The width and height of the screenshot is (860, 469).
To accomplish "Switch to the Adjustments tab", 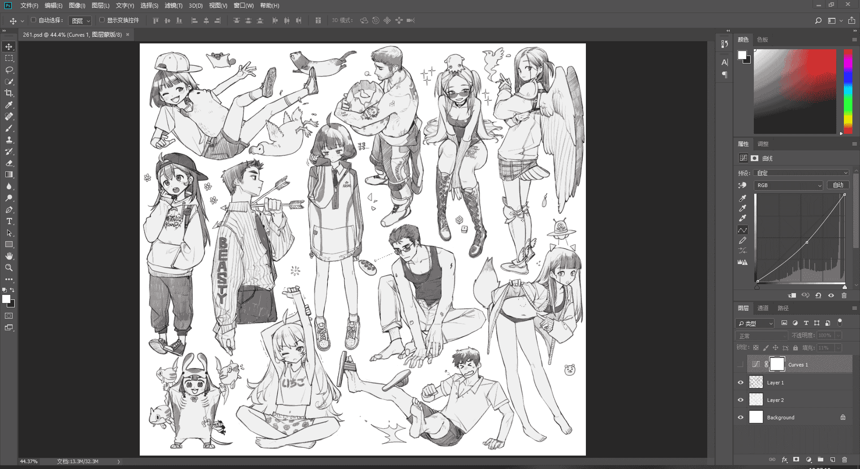I will point(763,144).
